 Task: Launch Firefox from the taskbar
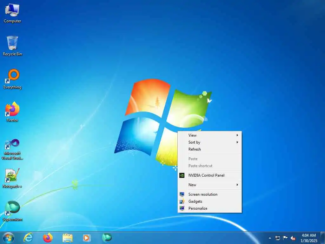[x=48, y=238]
